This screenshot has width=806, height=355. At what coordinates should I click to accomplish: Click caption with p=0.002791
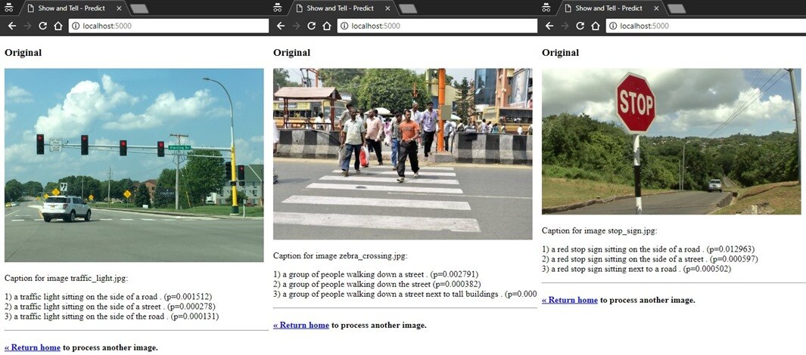click(376, 274)
